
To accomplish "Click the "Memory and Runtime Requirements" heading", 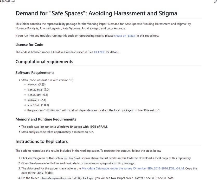I will [x=46, y=119].
